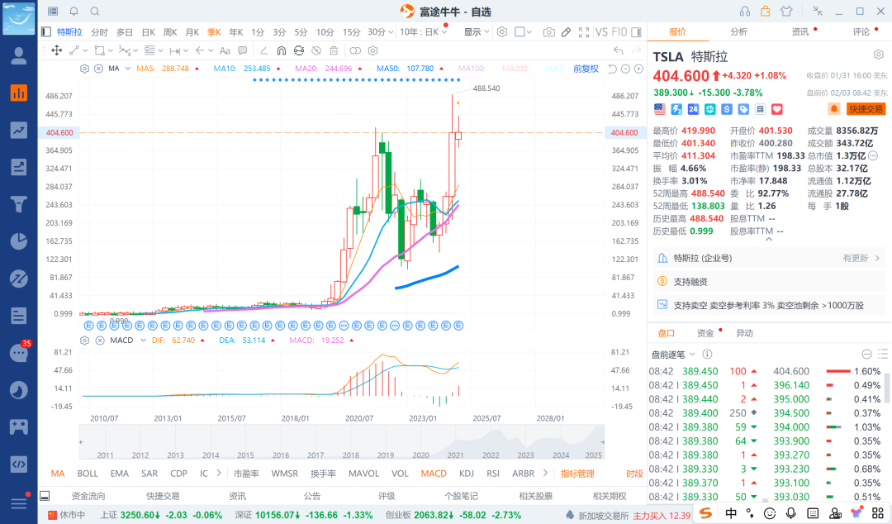Screen dimensions: 892x524
Task: Toggle 前复权 price adjustment
Action: tap(586, 69)
